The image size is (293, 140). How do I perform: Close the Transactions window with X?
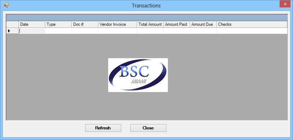click(x=285, y=4)
